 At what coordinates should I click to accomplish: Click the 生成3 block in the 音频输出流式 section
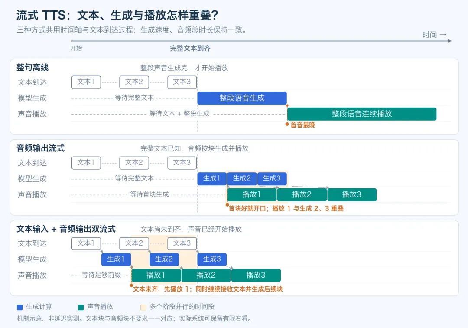(x=272, y=179)
